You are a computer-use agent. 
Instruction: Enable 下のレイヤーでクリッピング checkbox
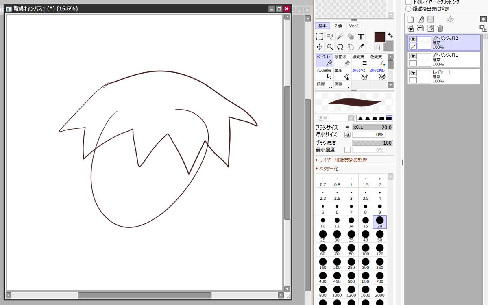(408, 2)
